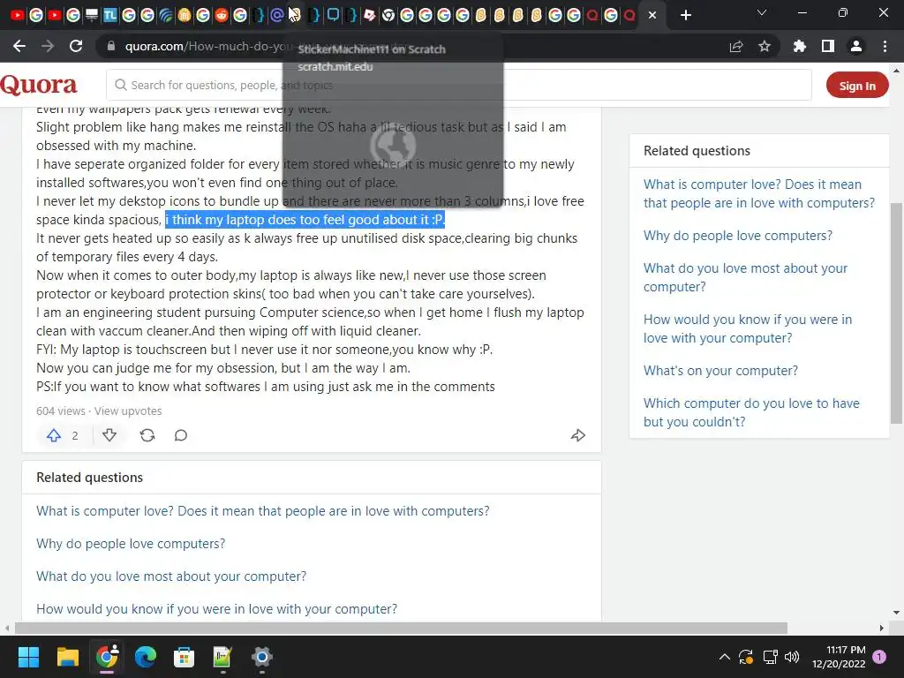904x678 pixels.
Task: Open the Settings gear in taskbar
Action: point(261,657)
